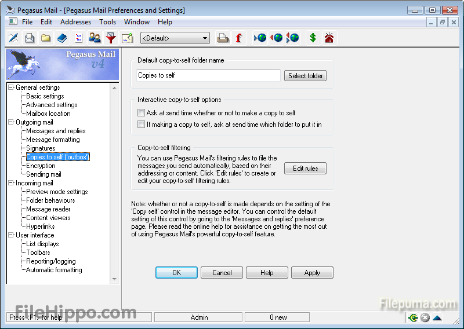Collapse the Incoming mail tree node

(11, 183)
